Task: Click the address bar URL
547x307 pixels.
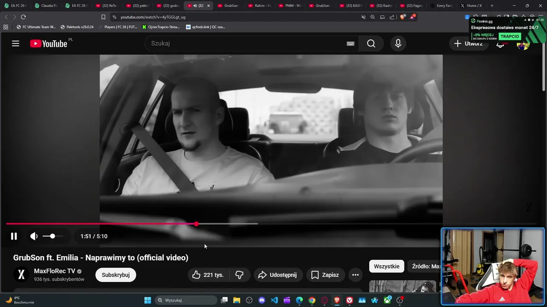Action: (x=153, y=17)
